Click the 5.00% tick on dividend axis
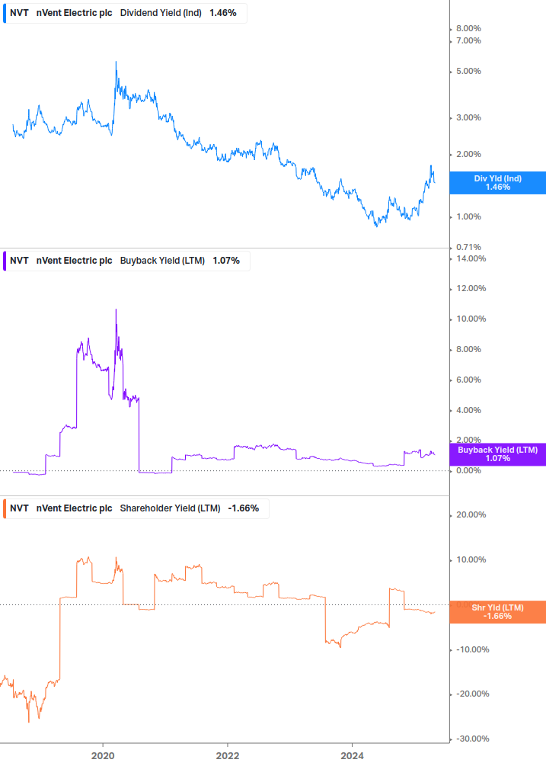 point(468,72)
